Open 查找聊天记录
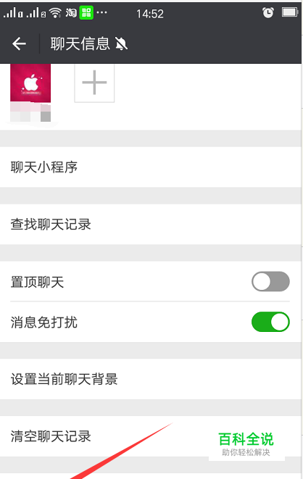This screenshot has height=479, width=303. 151,224
